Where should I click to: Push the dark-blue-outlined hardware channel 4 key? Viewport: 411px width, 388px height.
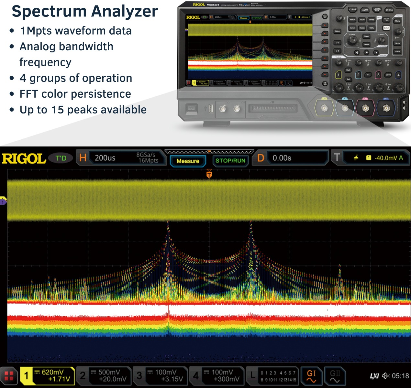pyautogui.click(x=398, y=75)
